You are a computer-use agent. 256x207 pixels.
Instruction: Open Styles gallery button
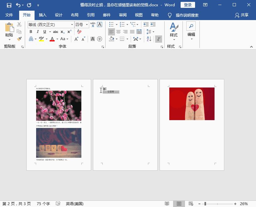[174, 31]
